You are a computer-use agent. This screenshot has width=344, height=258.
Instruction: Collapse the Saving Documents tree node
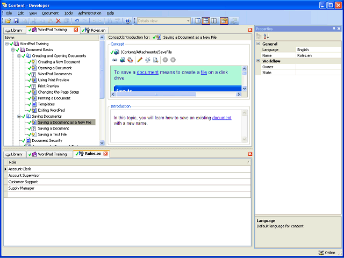(x=19, y=117)
